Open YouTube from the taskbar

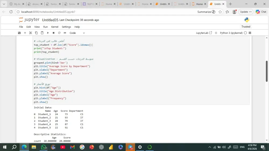click(63, 147)
